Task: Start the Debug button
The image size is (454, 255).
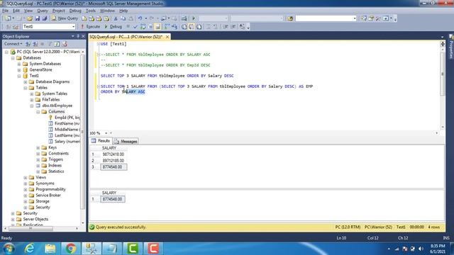Action: pyautogui.click(x=113, y=27)
